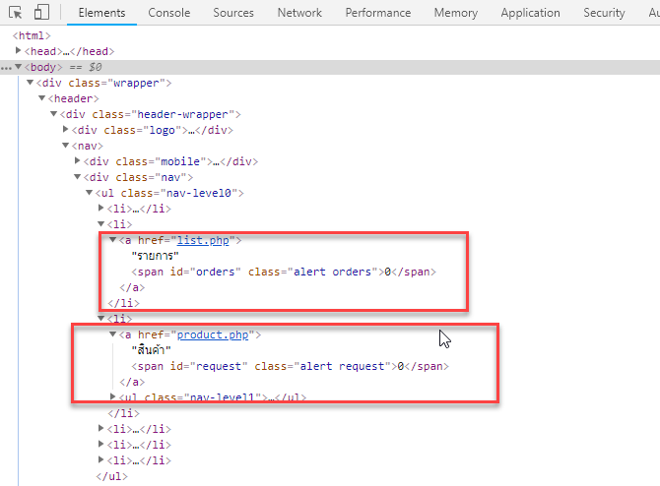The image size is (660, 486).
Task: Collapse the ul nav-level0 node
Action: coord(89,193)
